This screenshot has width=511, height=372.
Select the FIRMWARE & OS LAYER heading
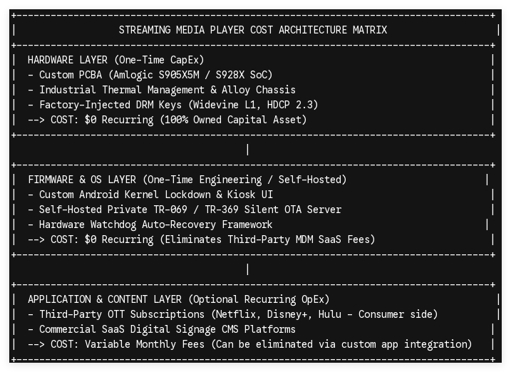[187, 180]
